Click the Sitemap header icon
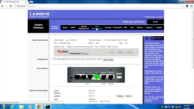Viewport: 194px width, 109px height. (147, 38)
